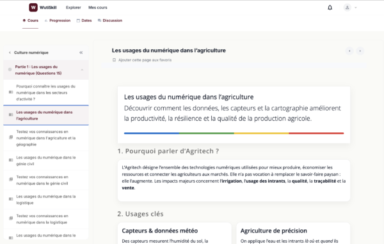
Task: Click quiz icon beside agriculture et géographie
Action: (11, 137)
